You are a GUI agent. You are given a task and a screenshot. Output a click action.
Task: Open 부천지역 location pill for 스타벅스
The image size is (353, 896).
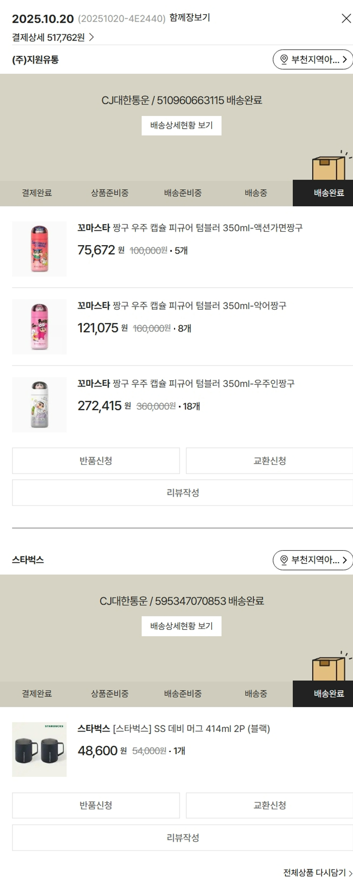point(313,560)
